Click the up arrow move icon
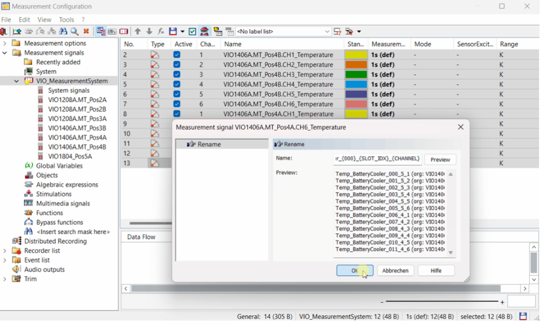Image resolution: width=541 pixels, height=321 pixels. [x=138, y=32]
